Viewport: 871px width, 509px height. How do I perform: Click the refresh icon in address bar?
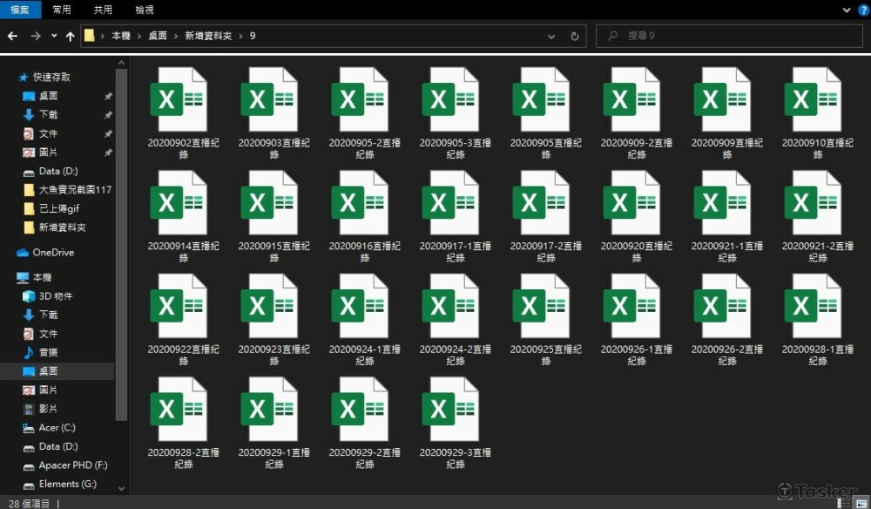pos(575,37)
